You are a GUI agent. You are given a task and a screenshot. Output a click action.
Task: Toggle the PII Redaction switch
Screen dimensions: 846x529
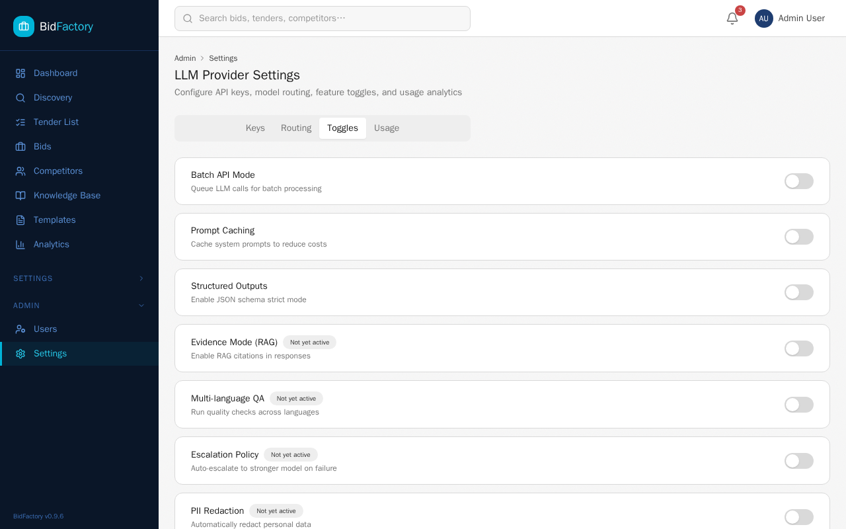799,517
